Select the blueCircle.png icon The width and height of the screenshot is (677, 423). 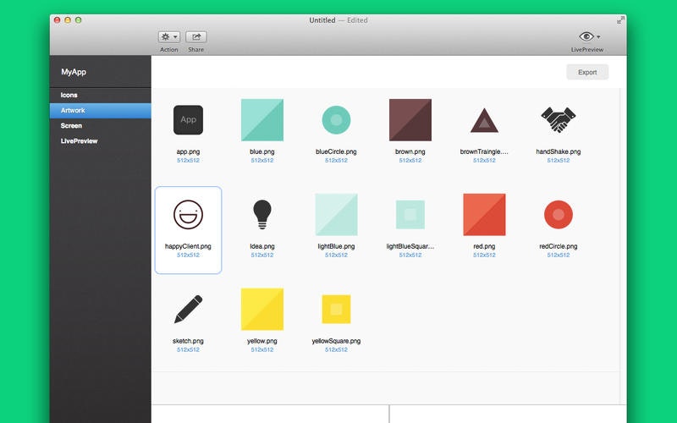click(336, 120)
